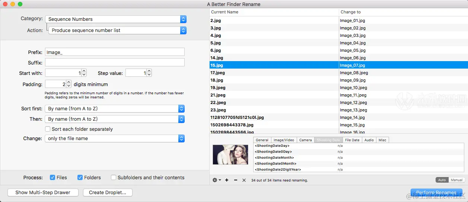This screenshot has height=202, width=468.
Task: Switch to Shooting Date tab
Action: pyautogui.click(x=329, y=140)
